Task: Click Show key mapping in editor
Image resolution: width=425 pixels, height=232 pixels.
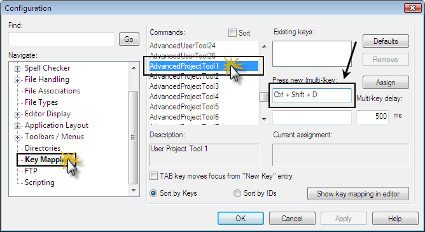Action: pyautogui.click(x=358, y=194)
